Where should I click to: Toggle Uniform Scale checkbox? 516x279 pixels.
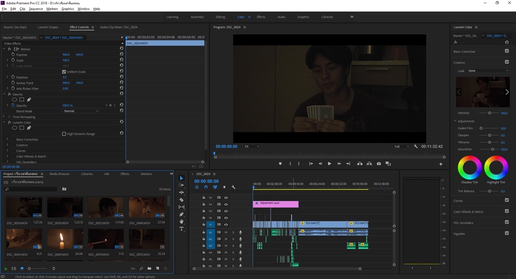coord(64,71)
